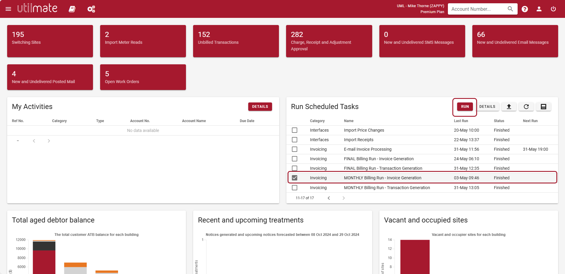Click '31-May 19:00' next run value
Screen dimensions: 565x274
coord(535,149)
